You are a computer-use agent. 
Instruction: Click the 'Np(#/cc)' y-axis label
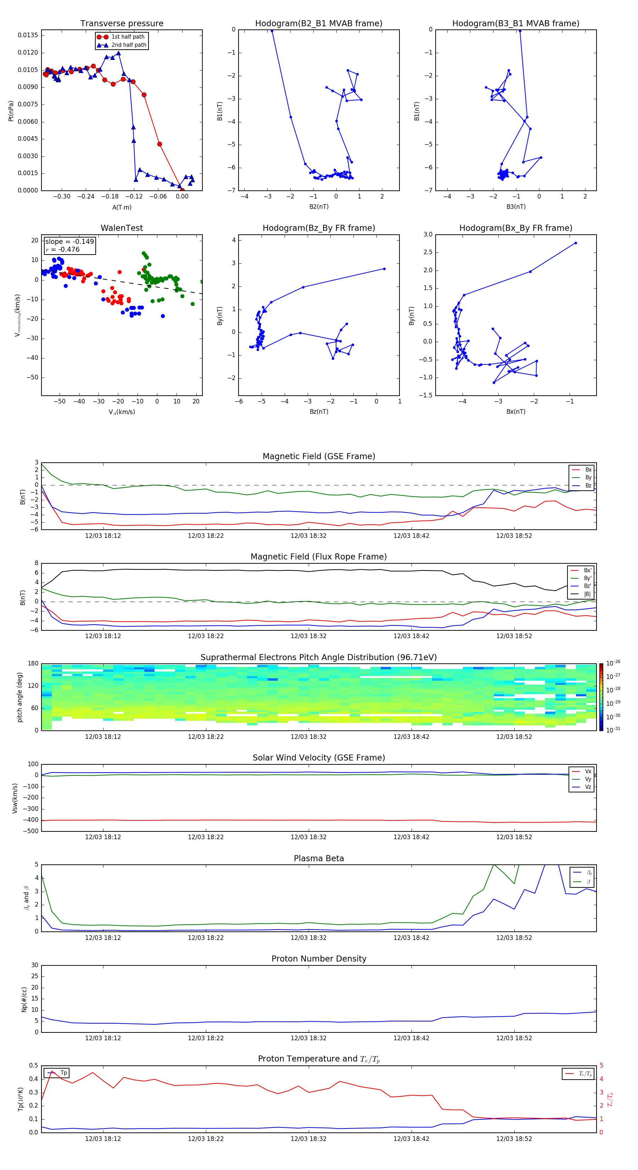pos(24,999)
